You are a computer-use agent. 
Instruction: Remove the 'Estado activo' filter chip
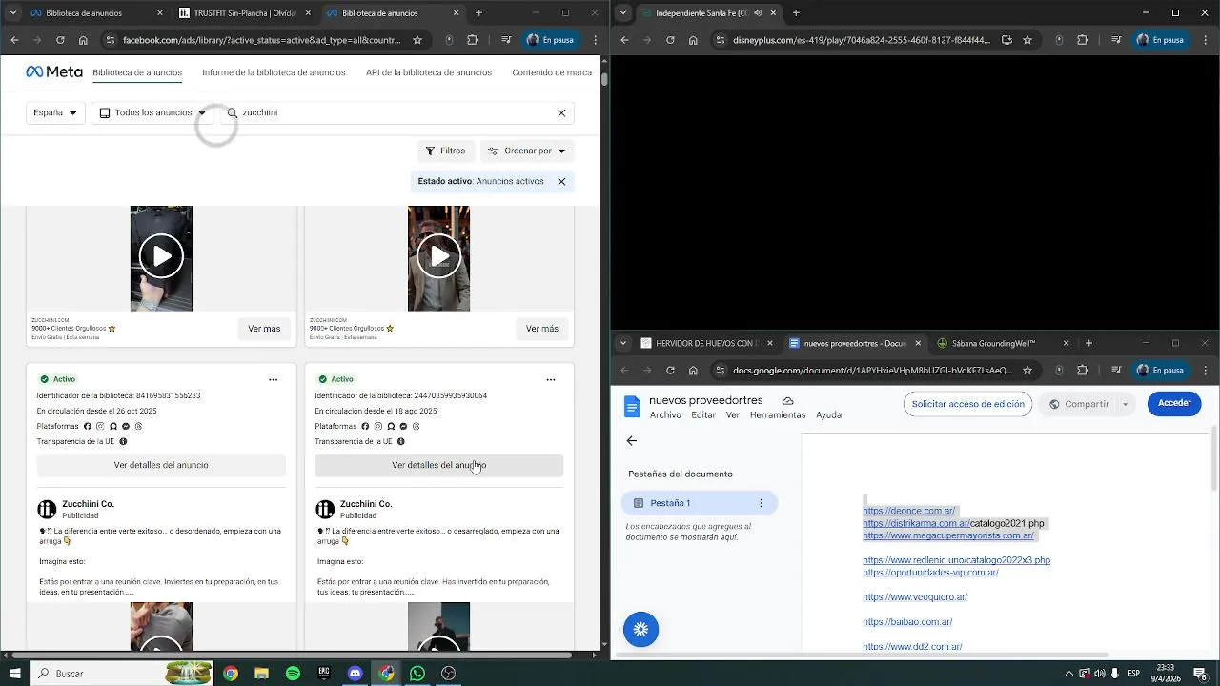click(x=561, y=181)
